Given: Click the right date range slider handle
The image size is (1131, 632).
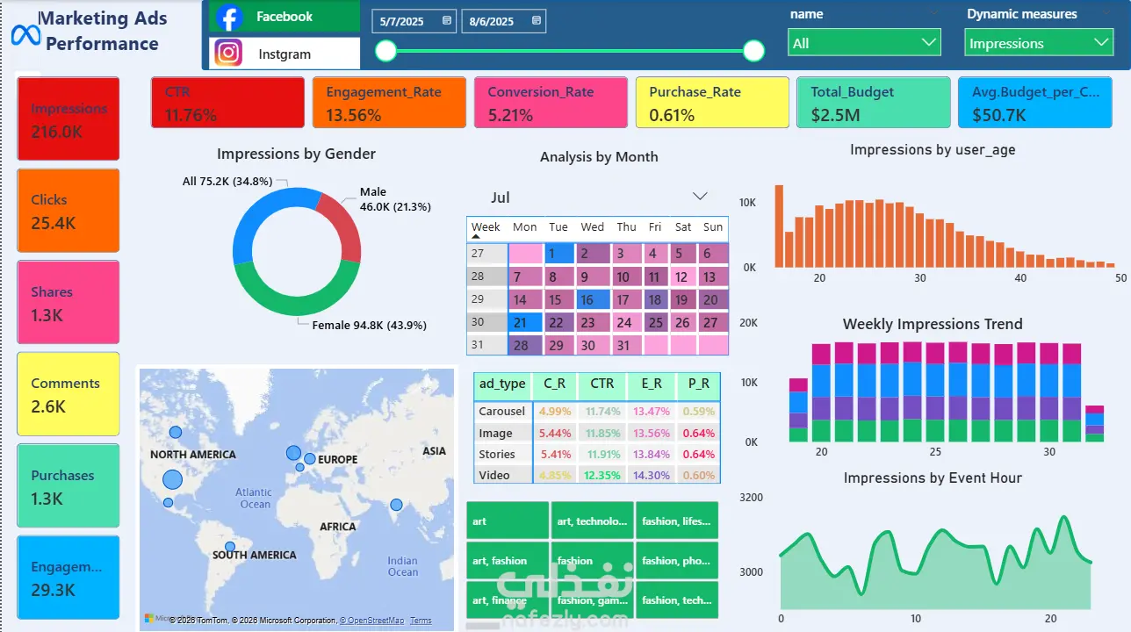Looking at the screenshot, I should (753, 52).
